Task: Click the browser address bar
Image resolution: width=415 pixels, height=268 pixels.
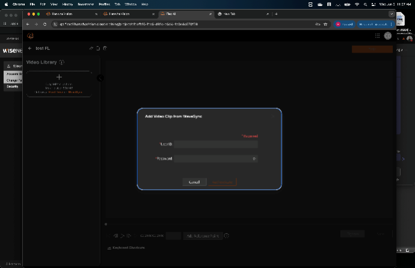Action: [x=180, y=24]
